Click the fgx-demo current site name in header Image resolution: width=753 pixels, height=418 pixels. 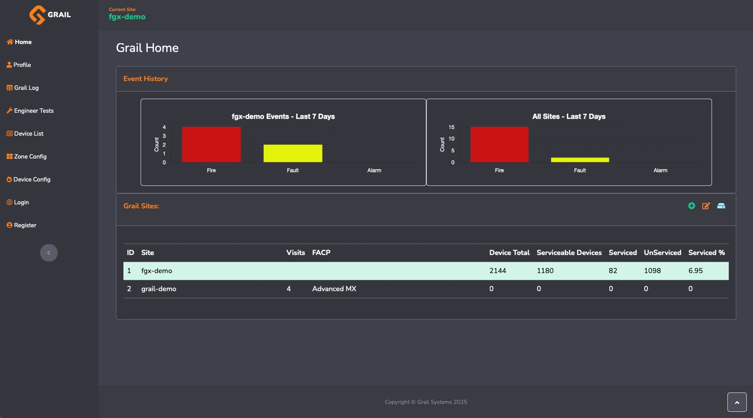127,17
